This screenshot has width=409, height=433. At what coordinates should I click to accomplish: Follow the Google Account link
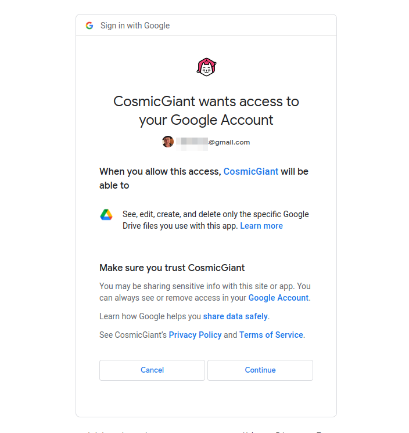coord(278,298)
